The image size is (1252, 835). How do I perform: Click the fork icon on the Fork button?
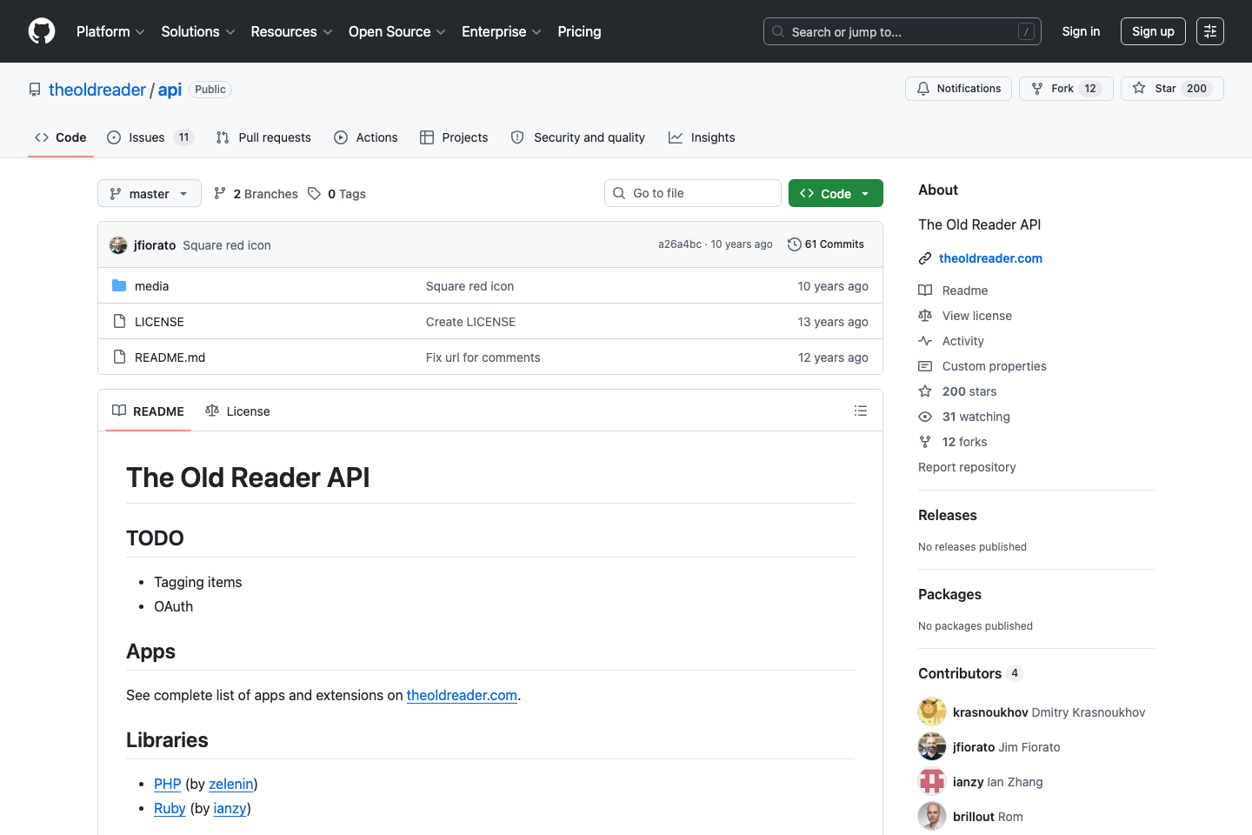(x=1037, y=88)
